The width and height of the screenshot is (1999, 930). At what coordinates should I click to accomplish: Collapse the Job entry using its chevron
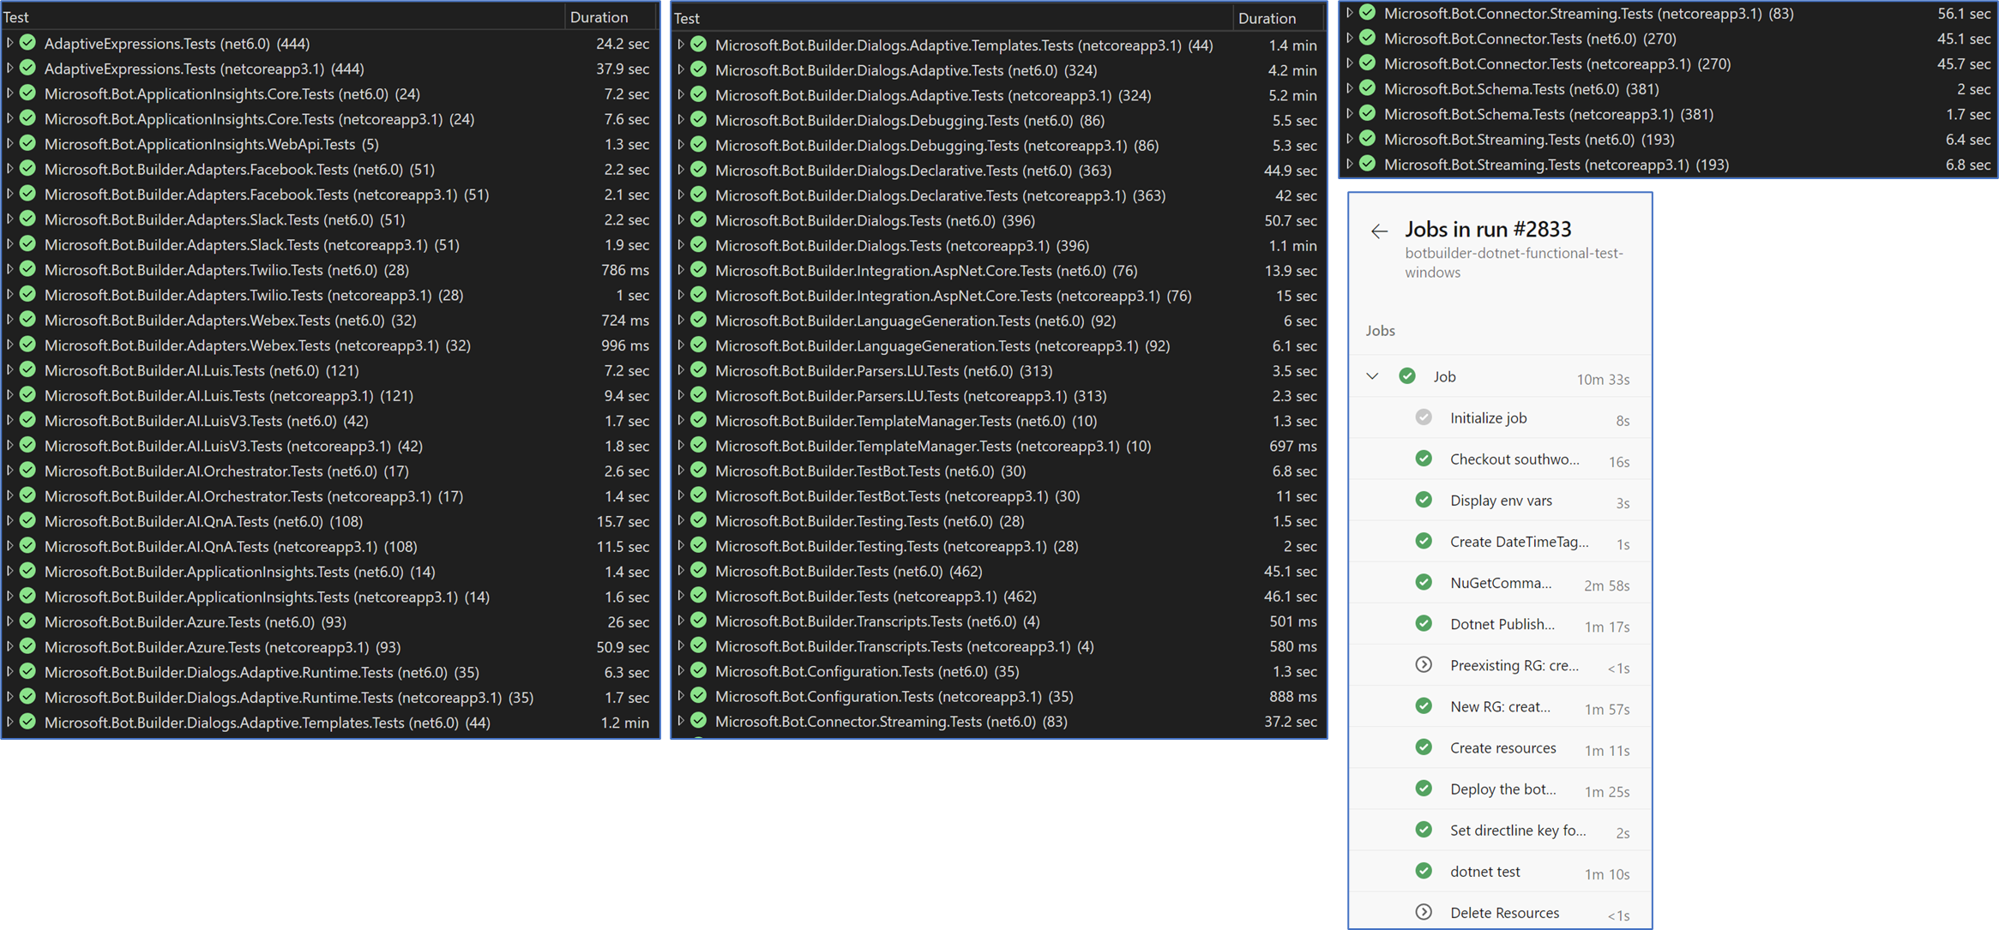[x=1372, y=376]
